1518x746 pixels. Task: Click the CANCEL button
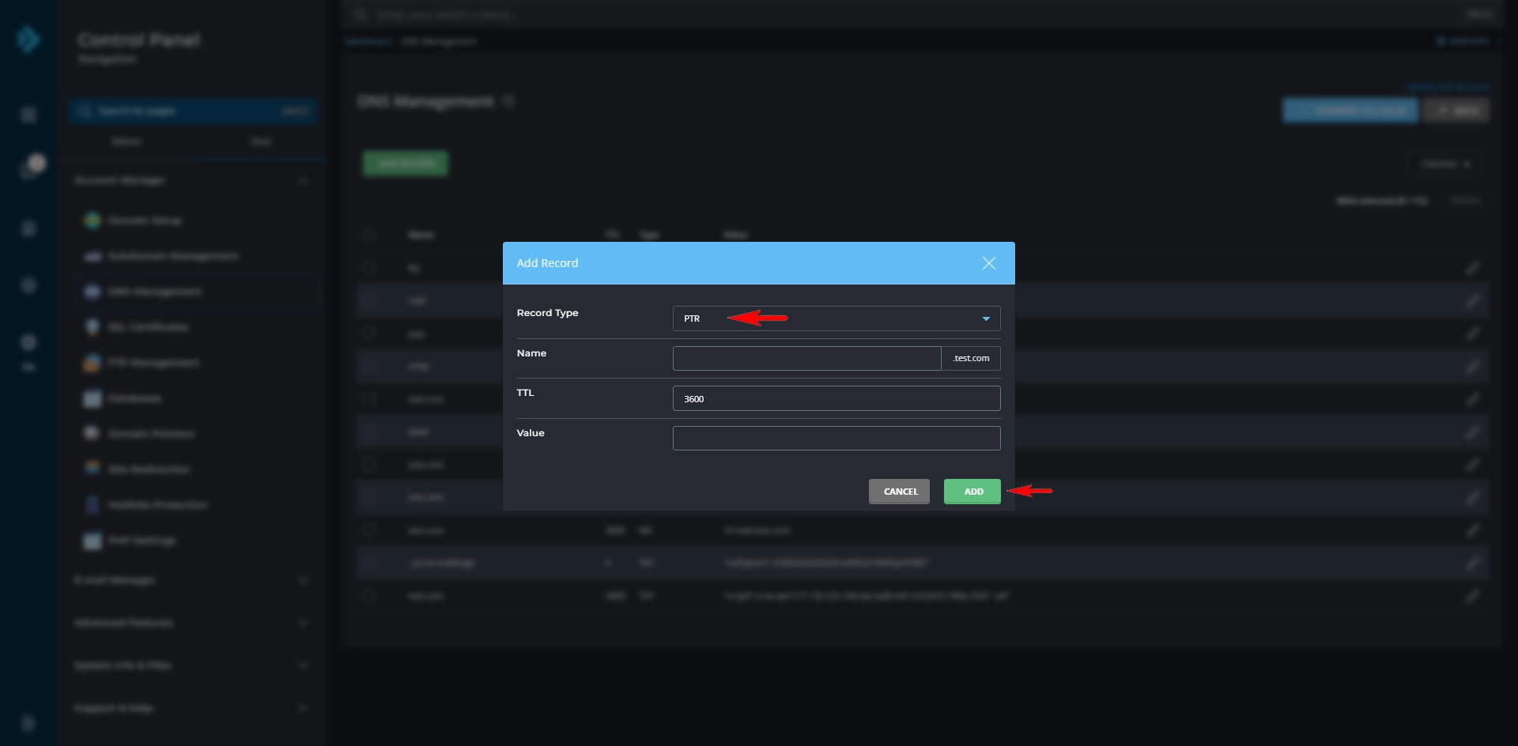(900, 492)
